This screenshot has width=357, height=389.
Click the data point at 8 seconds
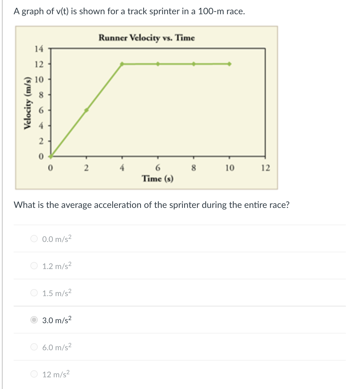point(193,64)
